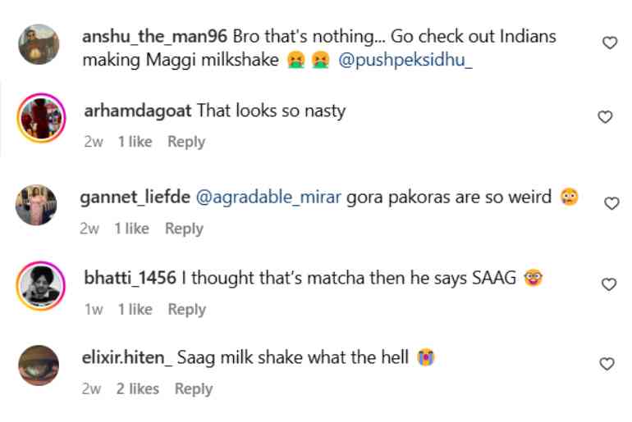Reply to arhamdagoat's comment
632x422 pixels.
(186, 142)
